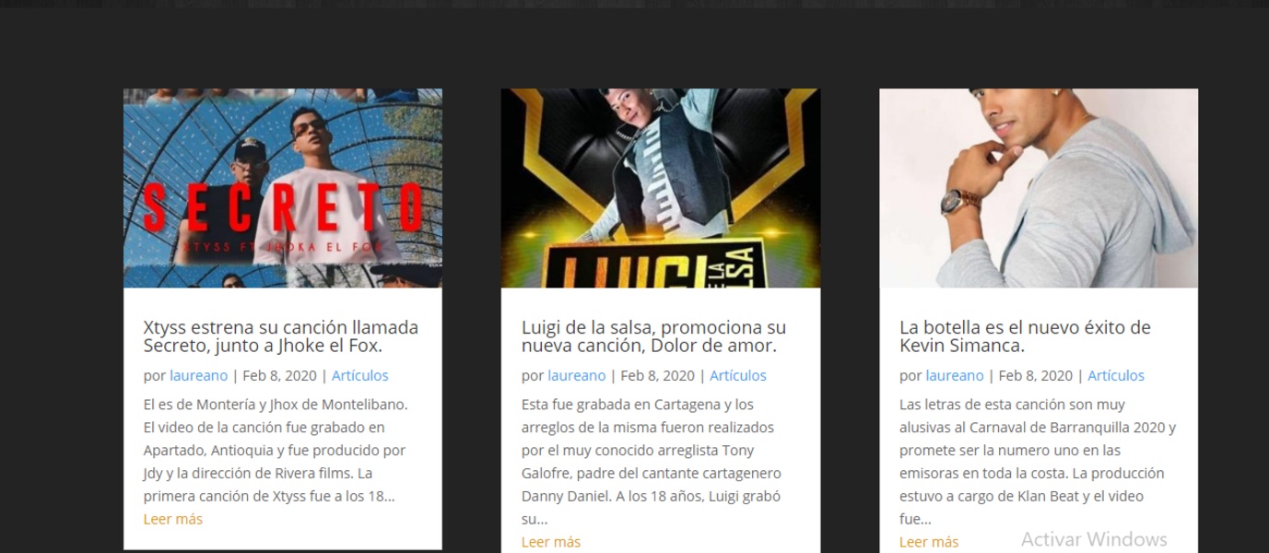The height and width of the screenshot is (553, 1269).
Task: Visit author laureano on the Kevin Simanca post
Action: 955,375
